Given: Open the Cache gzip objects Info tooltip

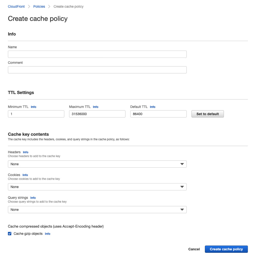Looking at the screenshot, I should (x=47, y=234).
